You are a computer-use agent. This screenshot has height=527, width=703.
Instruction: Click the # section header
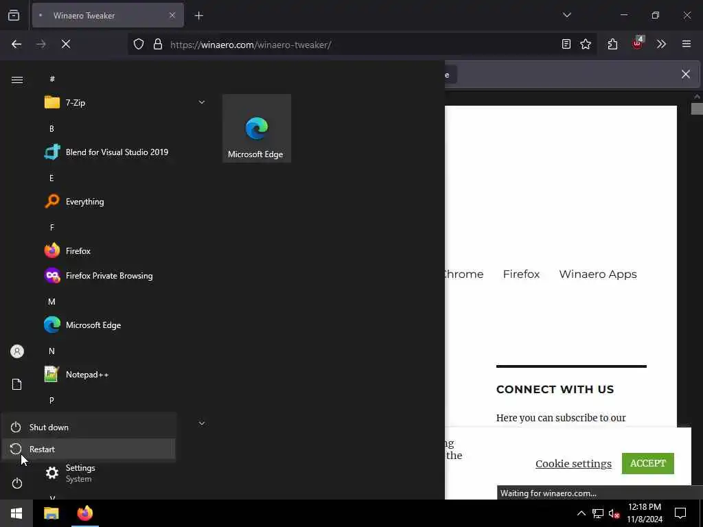point(52,79)
